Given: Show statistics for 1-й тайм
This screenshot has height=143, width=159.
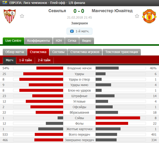Looking at the screenshot, I should click(25, 60).
